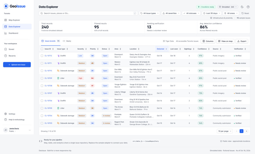Screen dimensions: 255x154
Task: Expand the Public menu under Jamie Davis
Action: (13, 131)
